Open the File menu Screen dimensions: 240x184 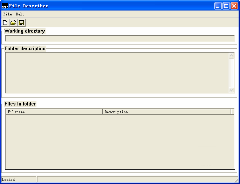point(7,14)
